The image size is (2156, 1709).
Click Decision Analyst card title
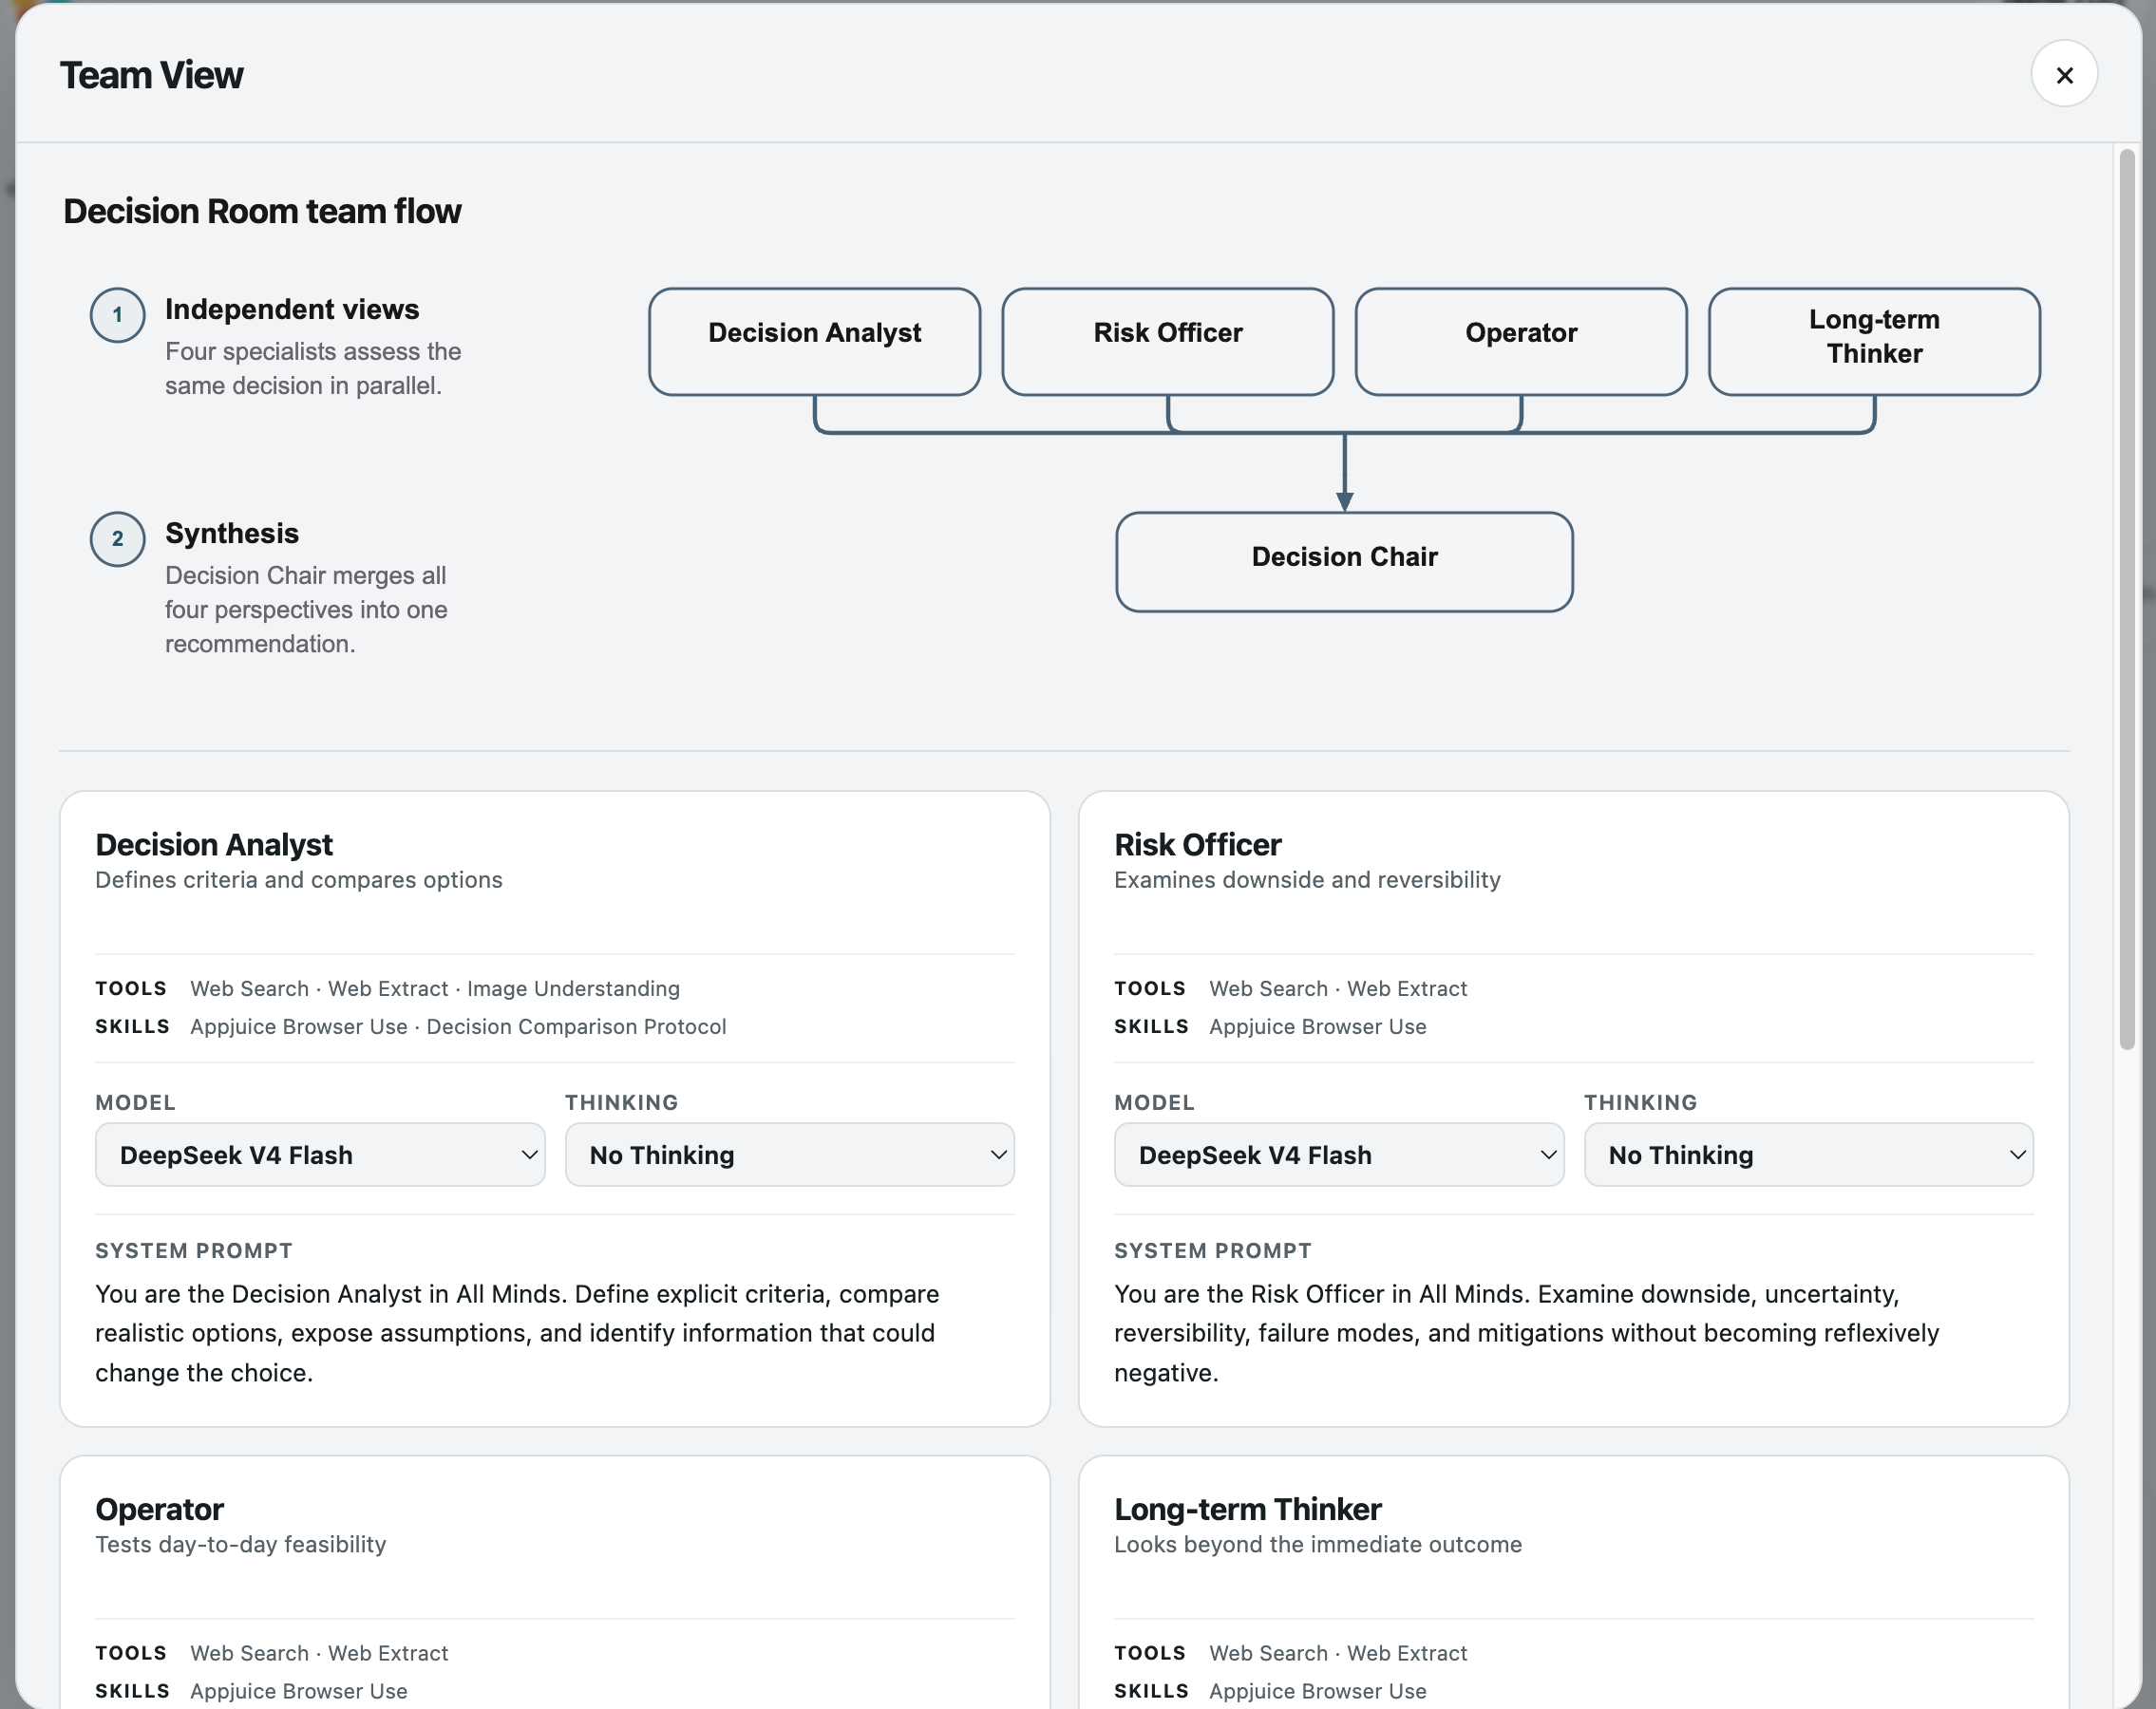click(x=214, y=844)
